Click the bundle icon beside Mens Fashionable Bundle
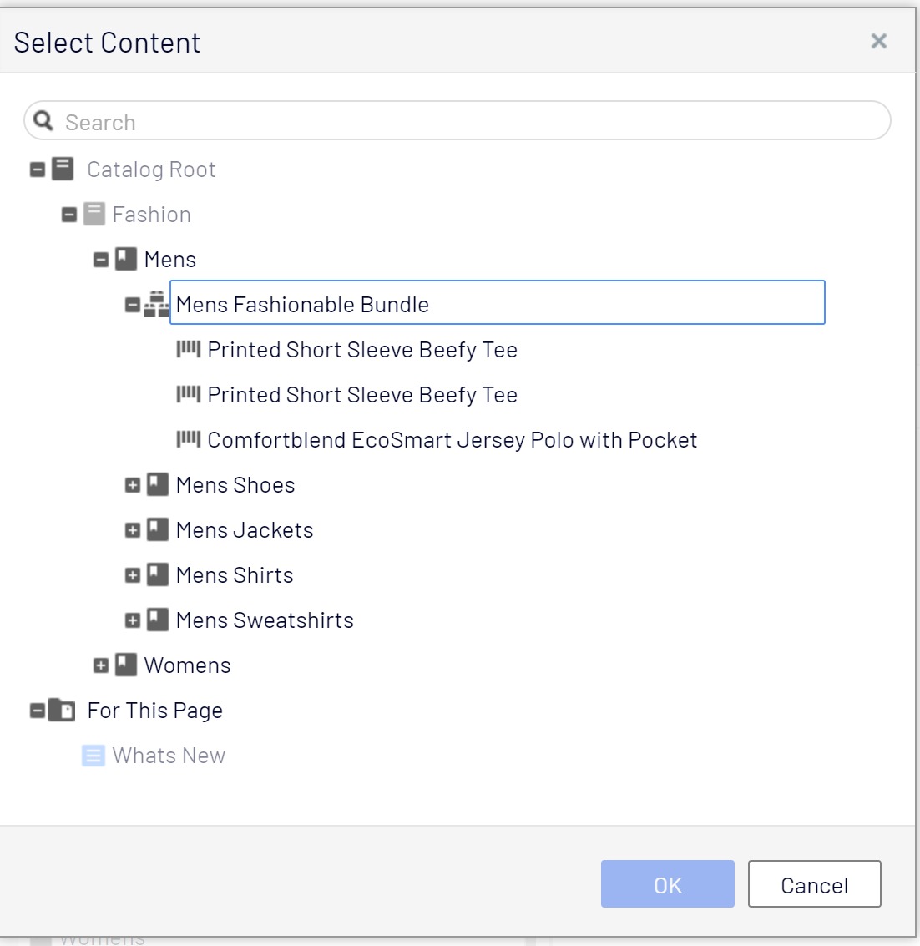Viewport: 920px width, 946px height. coord(156,305)
